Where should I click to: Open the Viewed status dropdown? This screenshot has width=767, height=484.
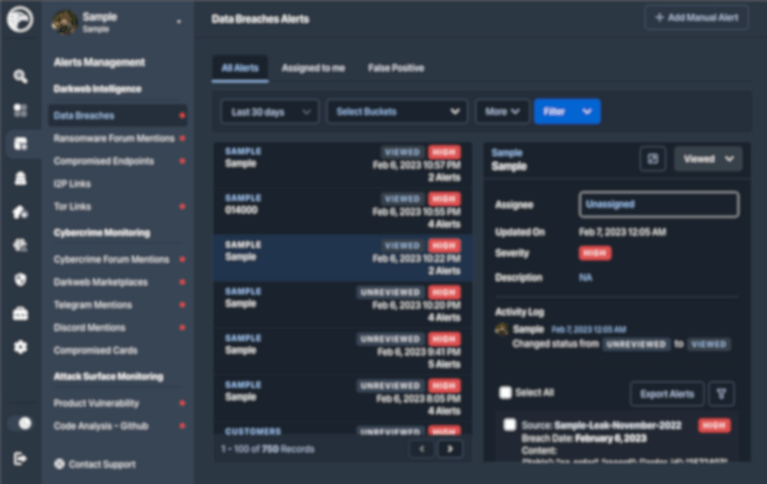(x=708, y=158)
